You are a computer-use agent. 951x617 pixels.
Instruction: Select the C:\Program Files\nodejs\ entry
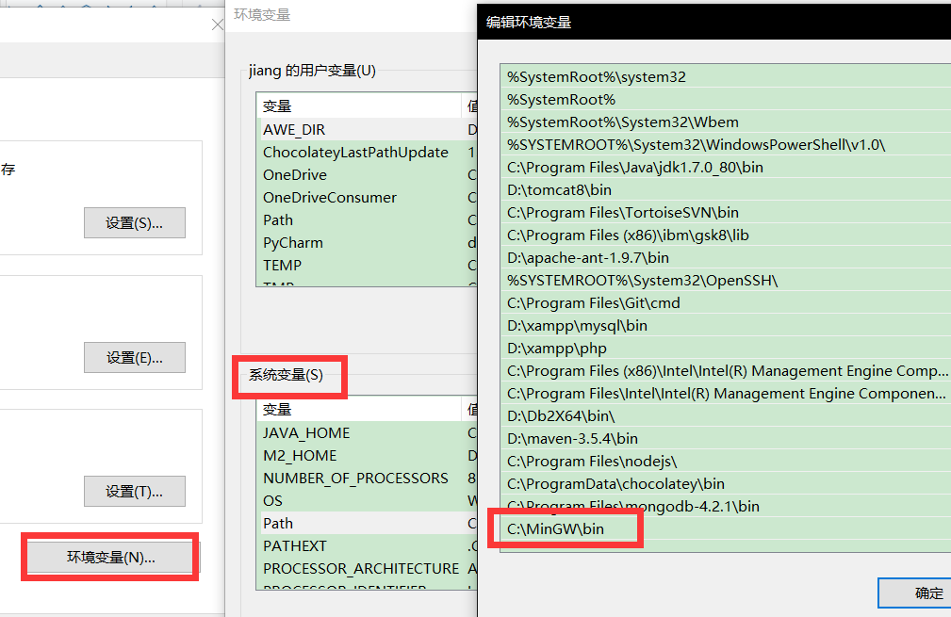[x=726, y=462]
